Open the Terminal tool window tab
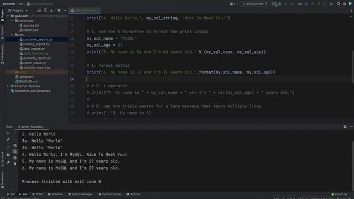Image resolution: width=354 pixels, height=199 pixels. tap(133, 194)
